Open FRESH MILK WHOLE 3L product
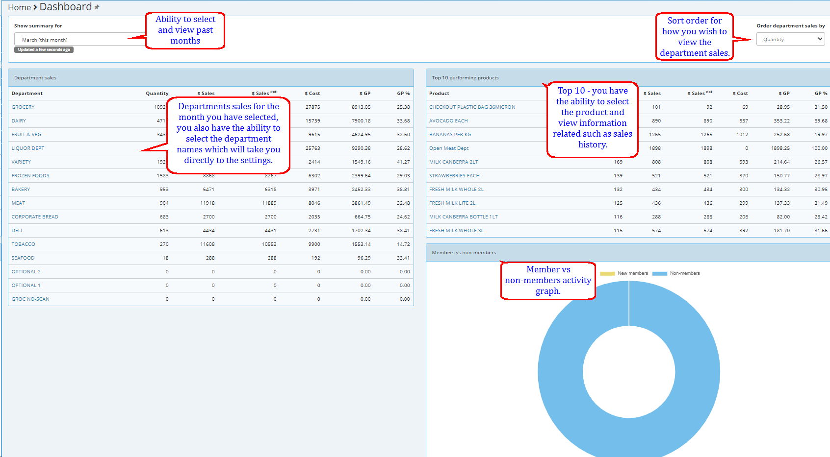Image resolution: width=830 pixels, height=457 pixels. coord(456,230)
